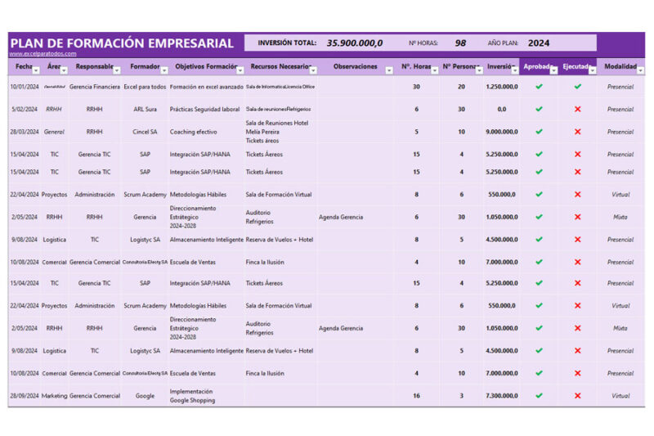Click the investment cell 0,0
Screen dimensions: 654x436
502,110
